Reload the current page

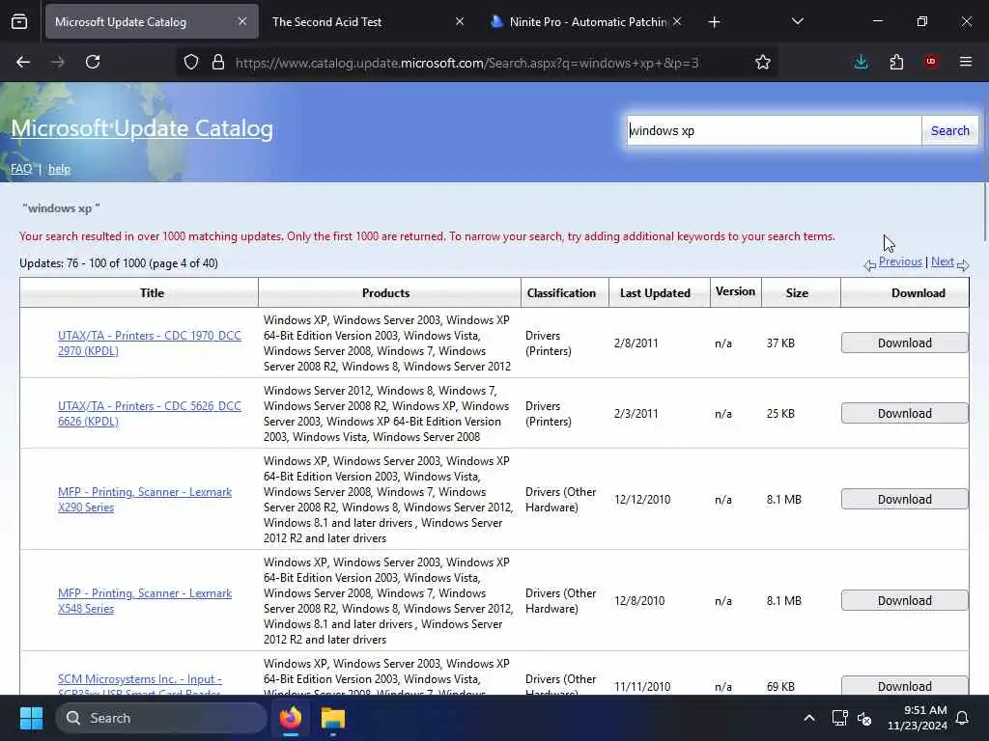(x=93, y=62)
